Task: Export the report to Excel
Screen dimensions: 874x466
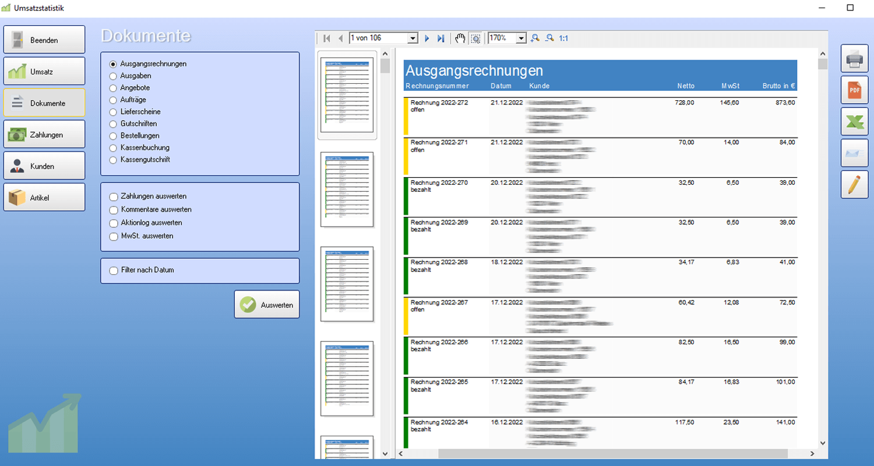Action: click(x=854, y=121)
